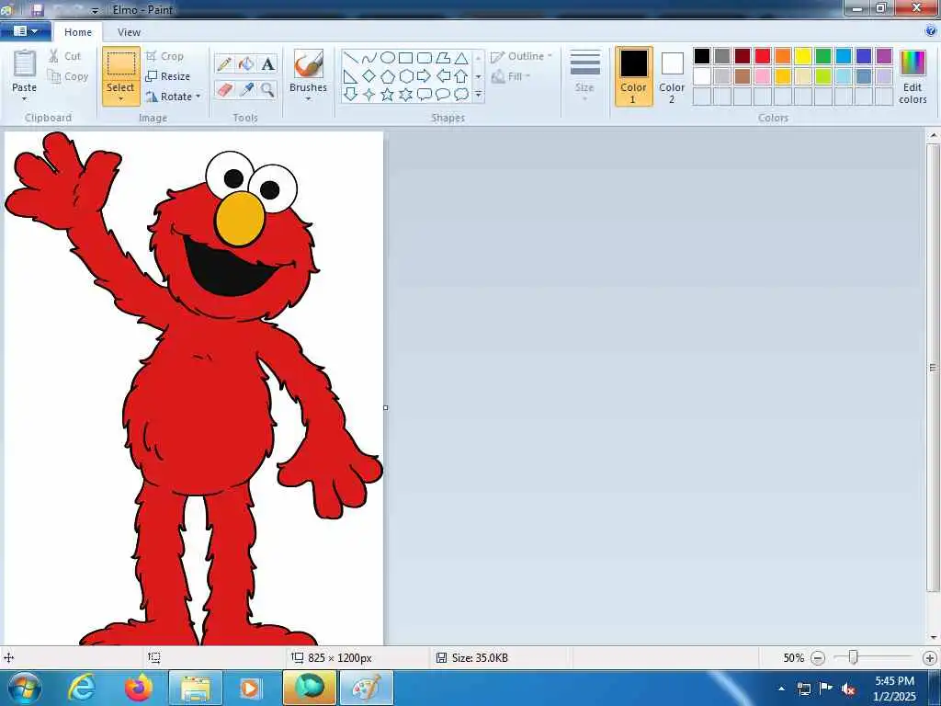
Task: Open the Paste dropdown arrow
Action: [x=25, y=99]
